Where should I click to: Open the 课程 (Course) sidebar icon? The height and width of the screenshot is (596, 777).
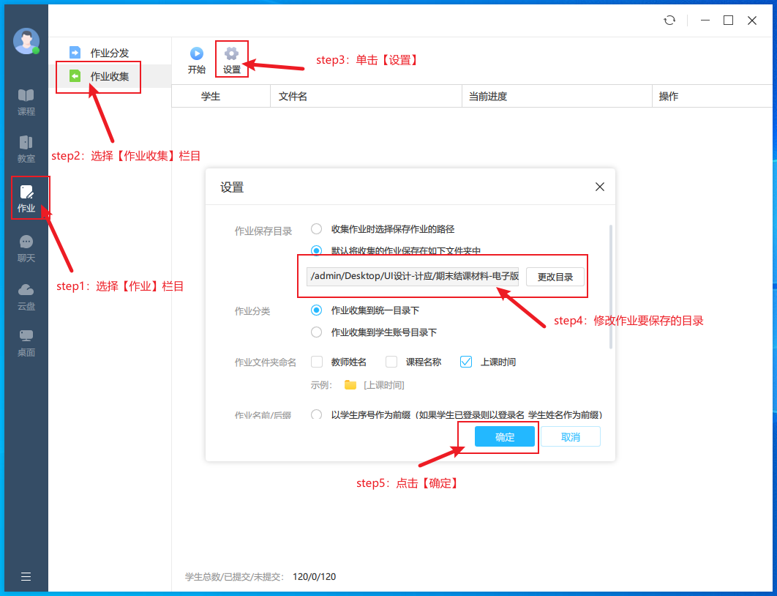(26, 102)
